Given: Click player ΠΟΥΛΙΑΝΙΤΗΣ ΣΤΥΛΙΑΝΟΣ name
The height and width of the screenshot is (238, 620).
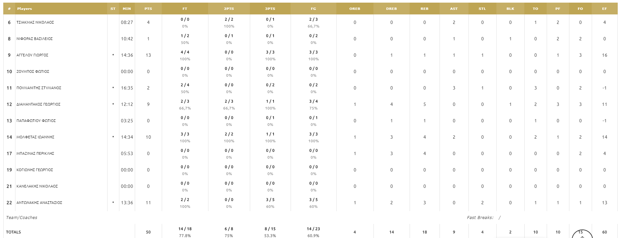Looking at the screenshot, I should tap(39, 88).
